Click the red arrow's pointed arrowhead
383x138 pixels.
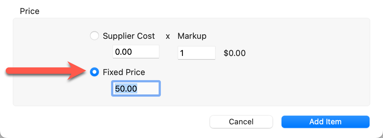point(84,72)
